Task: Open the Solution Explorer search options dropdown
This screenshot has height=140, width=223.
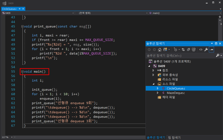Action: (221, 55)
